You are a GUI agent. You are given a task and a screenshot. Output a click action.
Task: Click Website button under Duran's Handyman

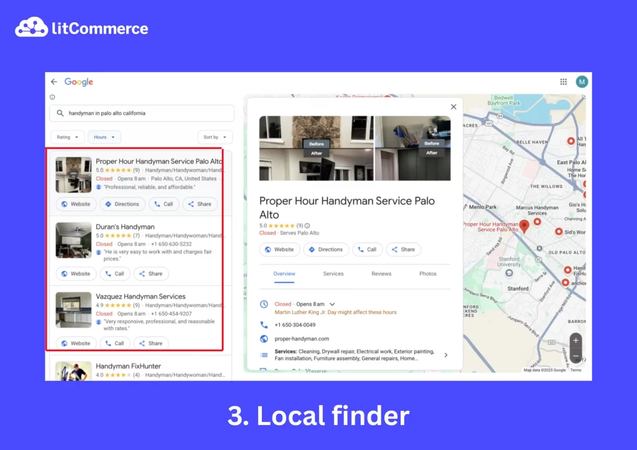tap(76, 274)
